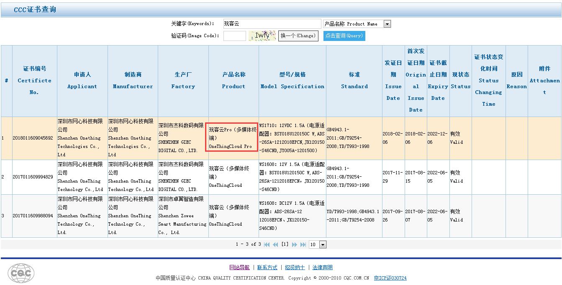
Task: Go to next page pagination icon
Action: pos(295,244)
